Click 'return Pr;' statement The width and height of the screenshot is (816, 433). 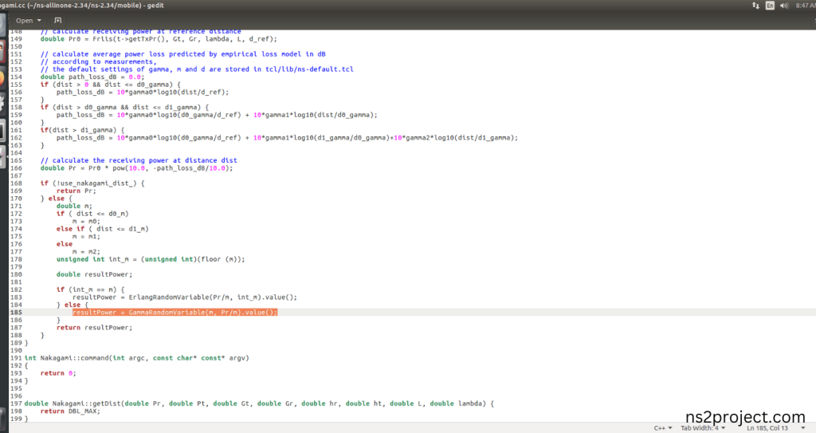point(76,191)
